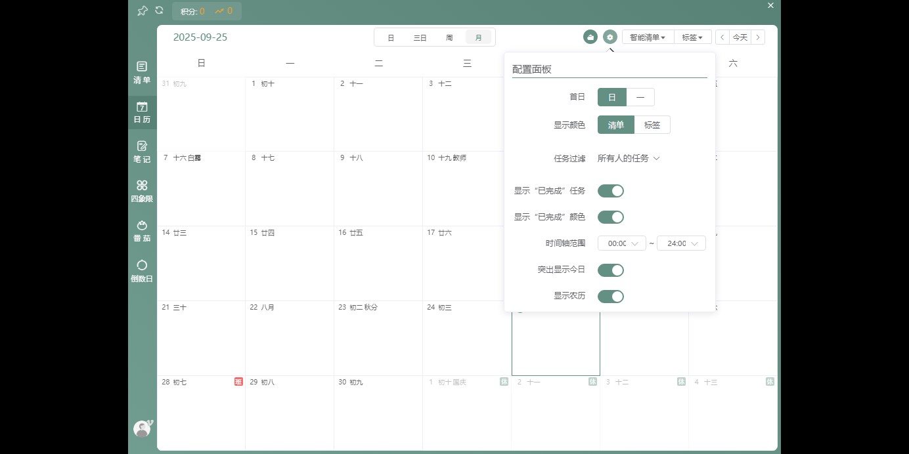Open the 番茄 pomodoro timer
Viewport: 909px width, 454px height.
(x=142, y=231)
